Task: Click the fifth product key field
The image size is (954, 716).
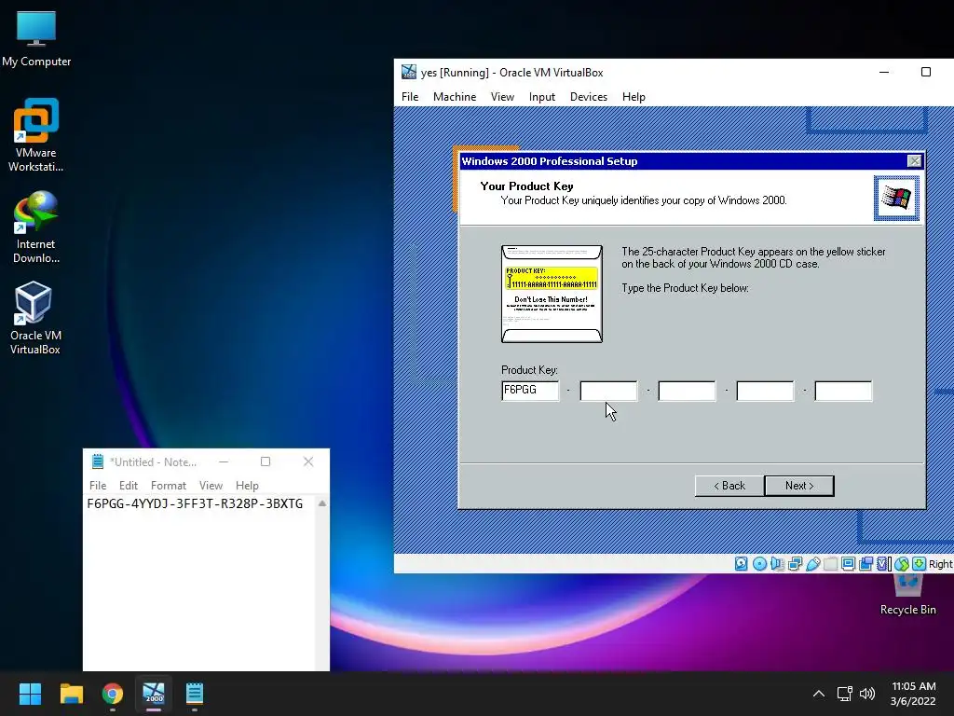Action: click(843, 391)
